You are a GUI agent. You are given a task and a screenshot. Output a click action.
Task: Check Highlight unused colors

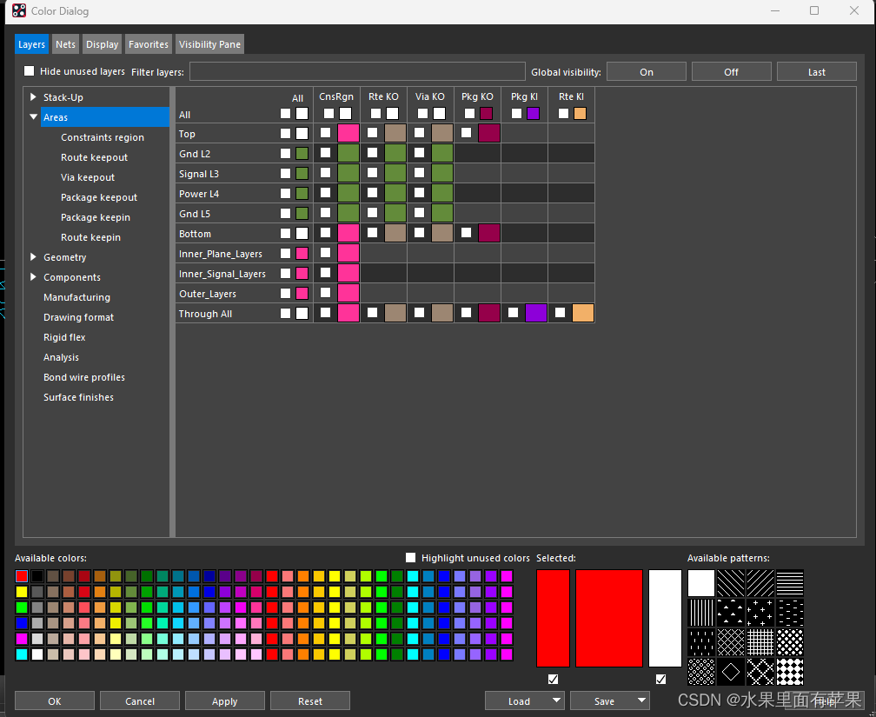pyautogui.click(x=410, y=557)
